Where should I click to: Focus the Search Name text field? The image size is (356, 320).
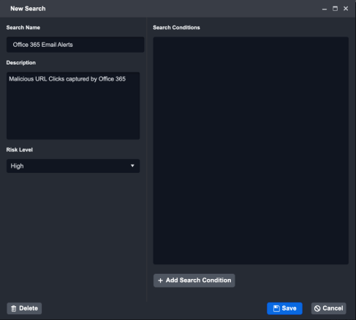75,45
